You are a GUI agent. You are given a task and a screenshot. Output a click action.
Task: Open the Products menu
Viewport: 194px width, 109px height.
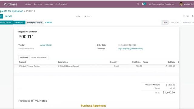coord(38,4)
